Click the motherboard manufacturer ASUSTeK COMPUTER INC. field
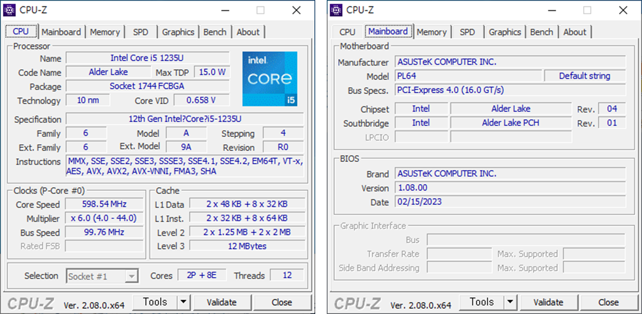 click(x=510, y=62)
